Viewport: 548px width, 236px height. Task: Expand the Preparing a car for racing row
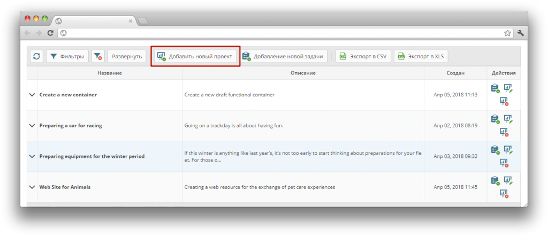pyautogui.click(x=32, y=126)
